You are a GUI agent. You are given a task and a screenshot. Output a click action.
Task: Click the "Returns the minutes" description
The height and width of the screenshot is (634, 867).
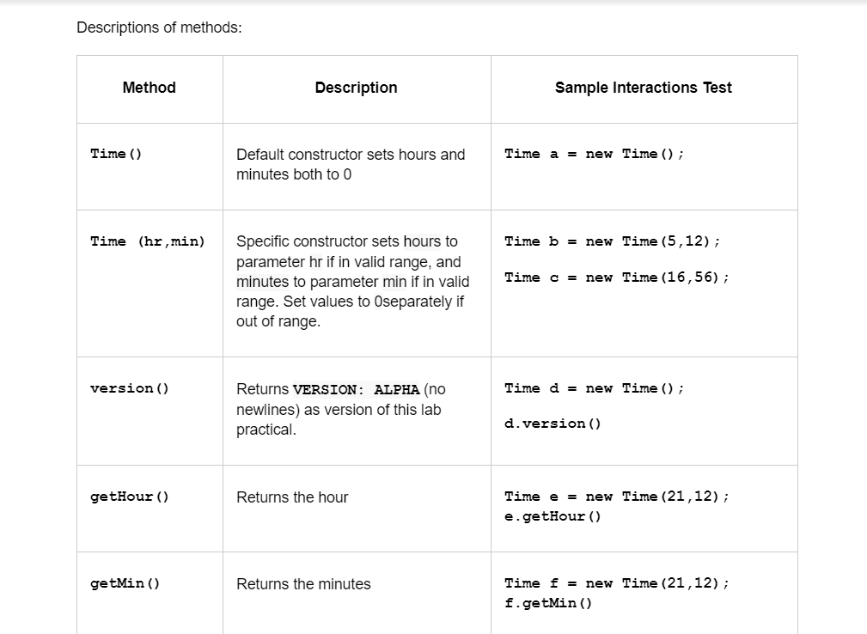click(303, 584)
